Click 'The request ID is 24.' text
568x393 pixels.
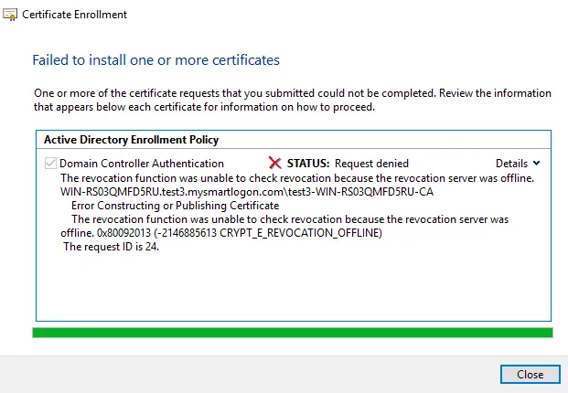(112, 247)
